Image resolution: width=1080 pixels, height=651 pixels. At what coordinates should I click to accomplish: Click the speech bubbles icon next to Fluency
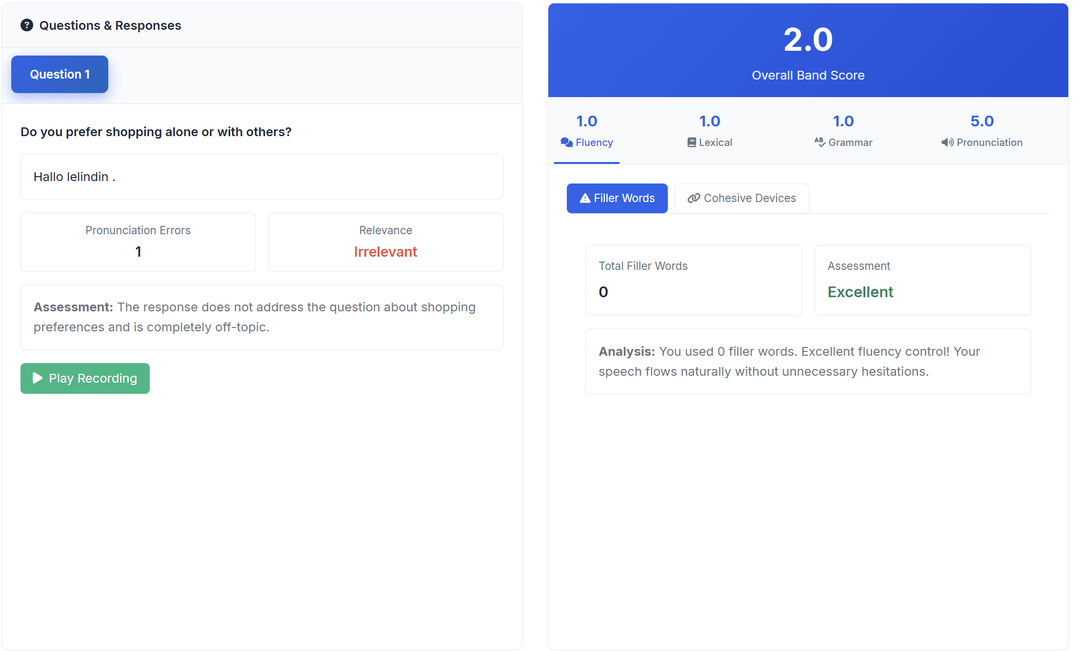[x=566, y=142]
